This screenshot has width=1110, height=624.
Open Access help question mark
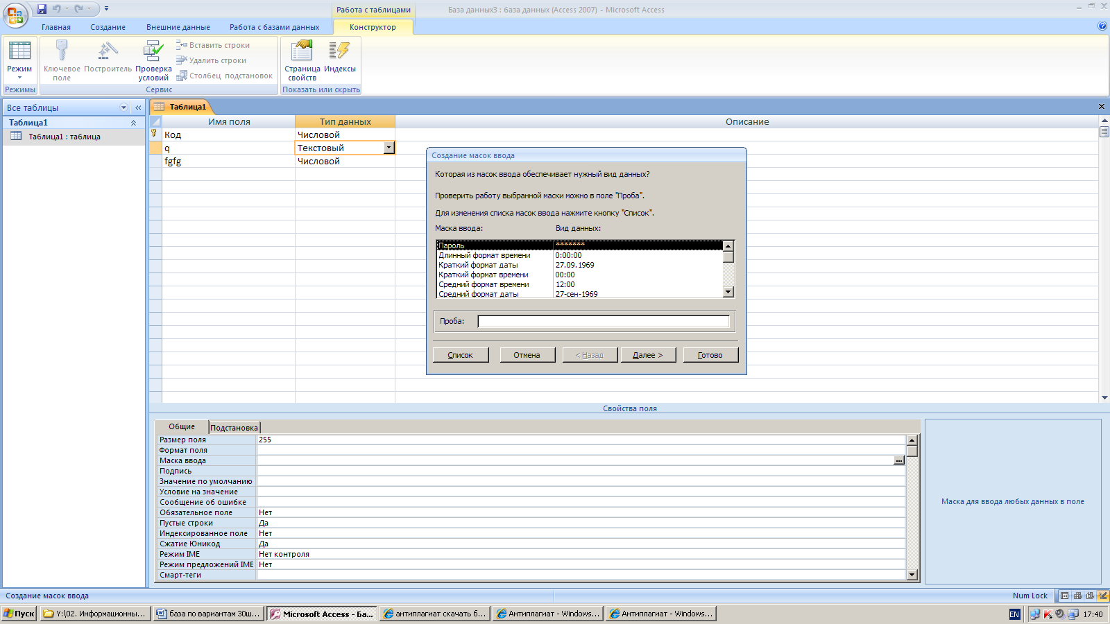1102,26
